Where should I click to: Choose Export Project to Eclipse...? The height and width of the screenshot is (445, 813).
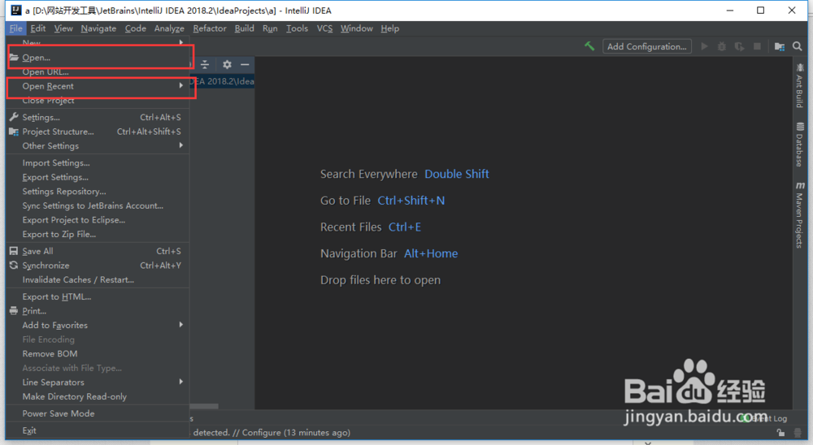pyautogui.click(x=98, y=219)
